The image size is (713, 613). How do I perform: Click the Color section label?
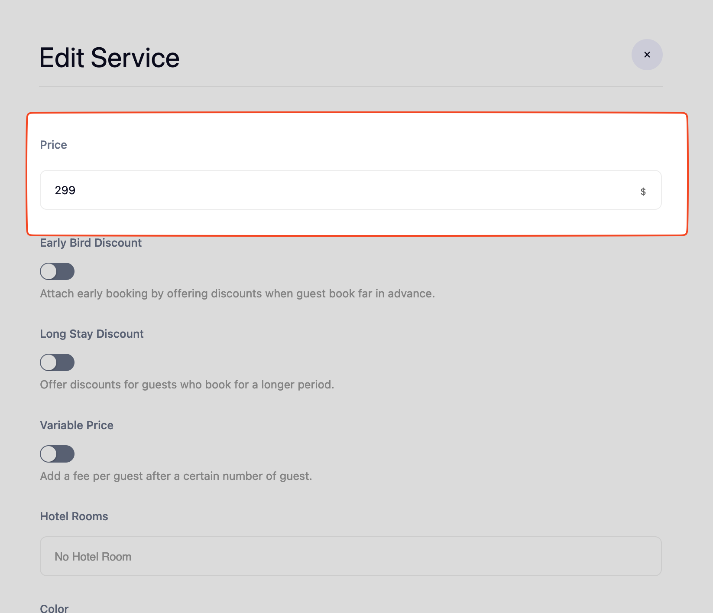[x=54, y=608]
